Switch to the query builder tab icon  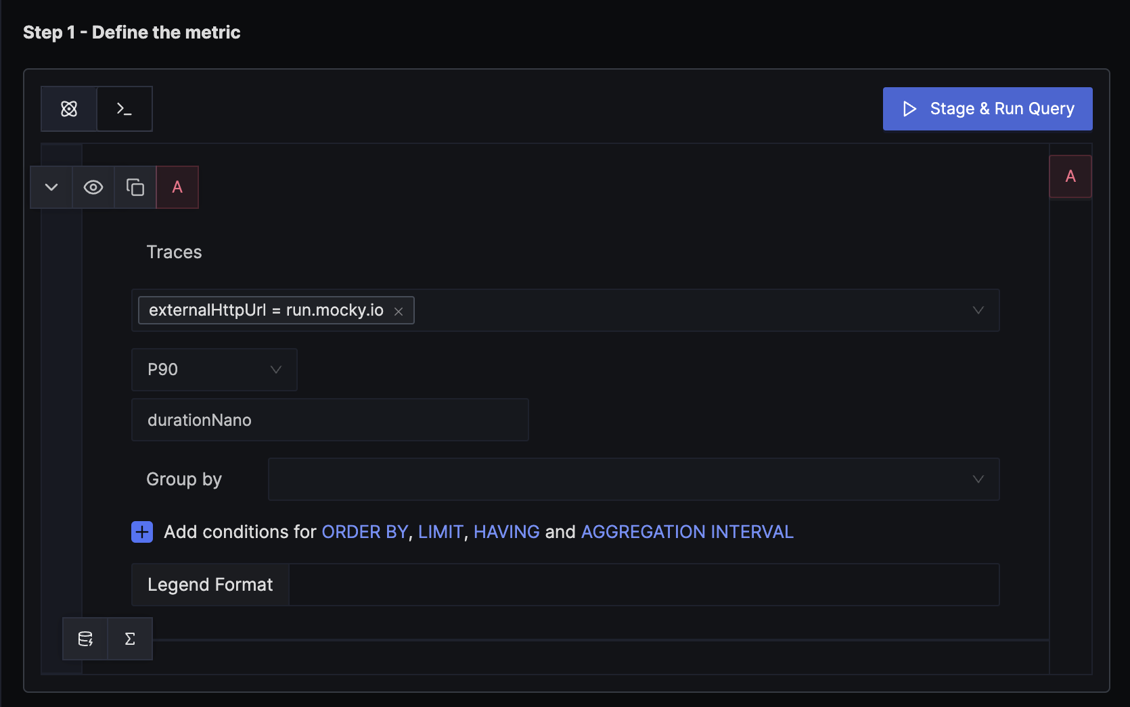point(69,109)
